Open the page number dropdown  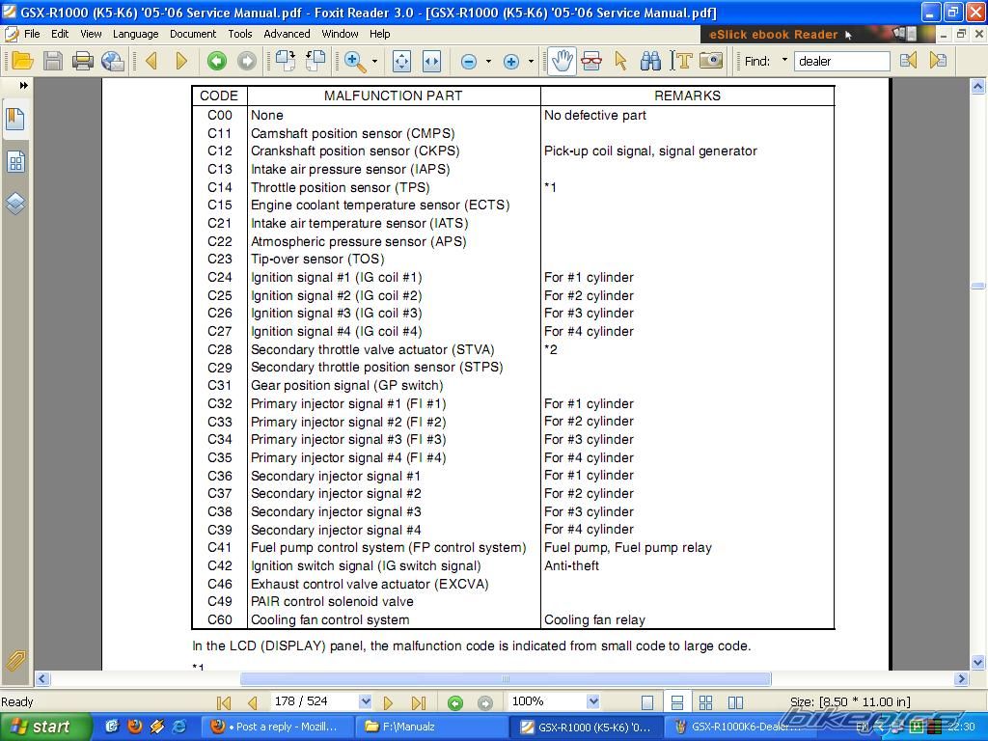point(365,702)
